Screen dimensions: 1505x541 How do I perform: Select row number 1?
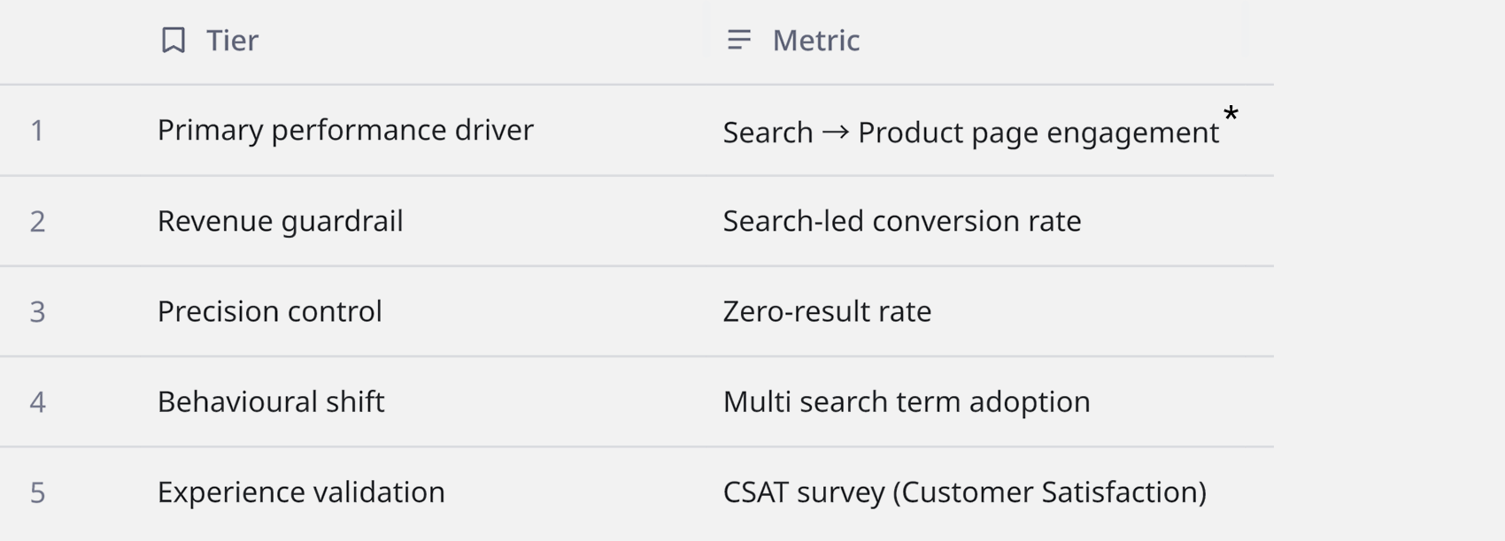tap(37, 131)
